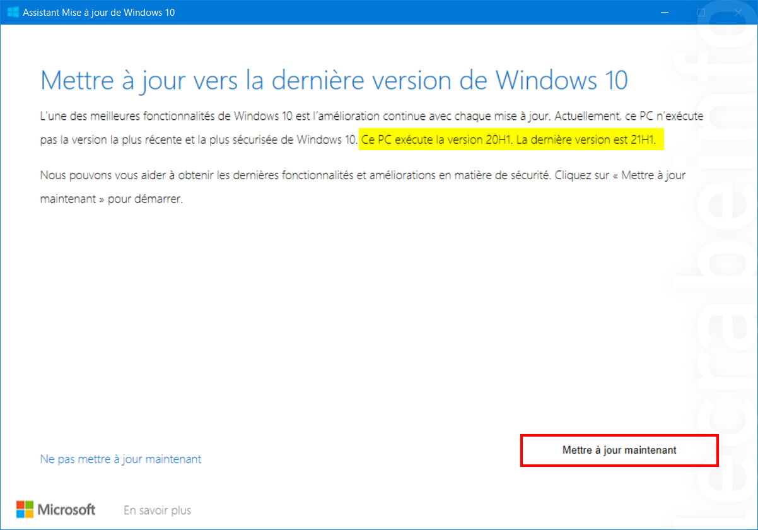Click the Microsoft wordmark text in footer
The width and height of the screenshot is (758, 530).
point(67,509)
